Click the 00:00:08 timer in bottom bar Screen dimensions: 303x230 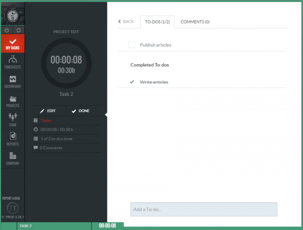108,226
